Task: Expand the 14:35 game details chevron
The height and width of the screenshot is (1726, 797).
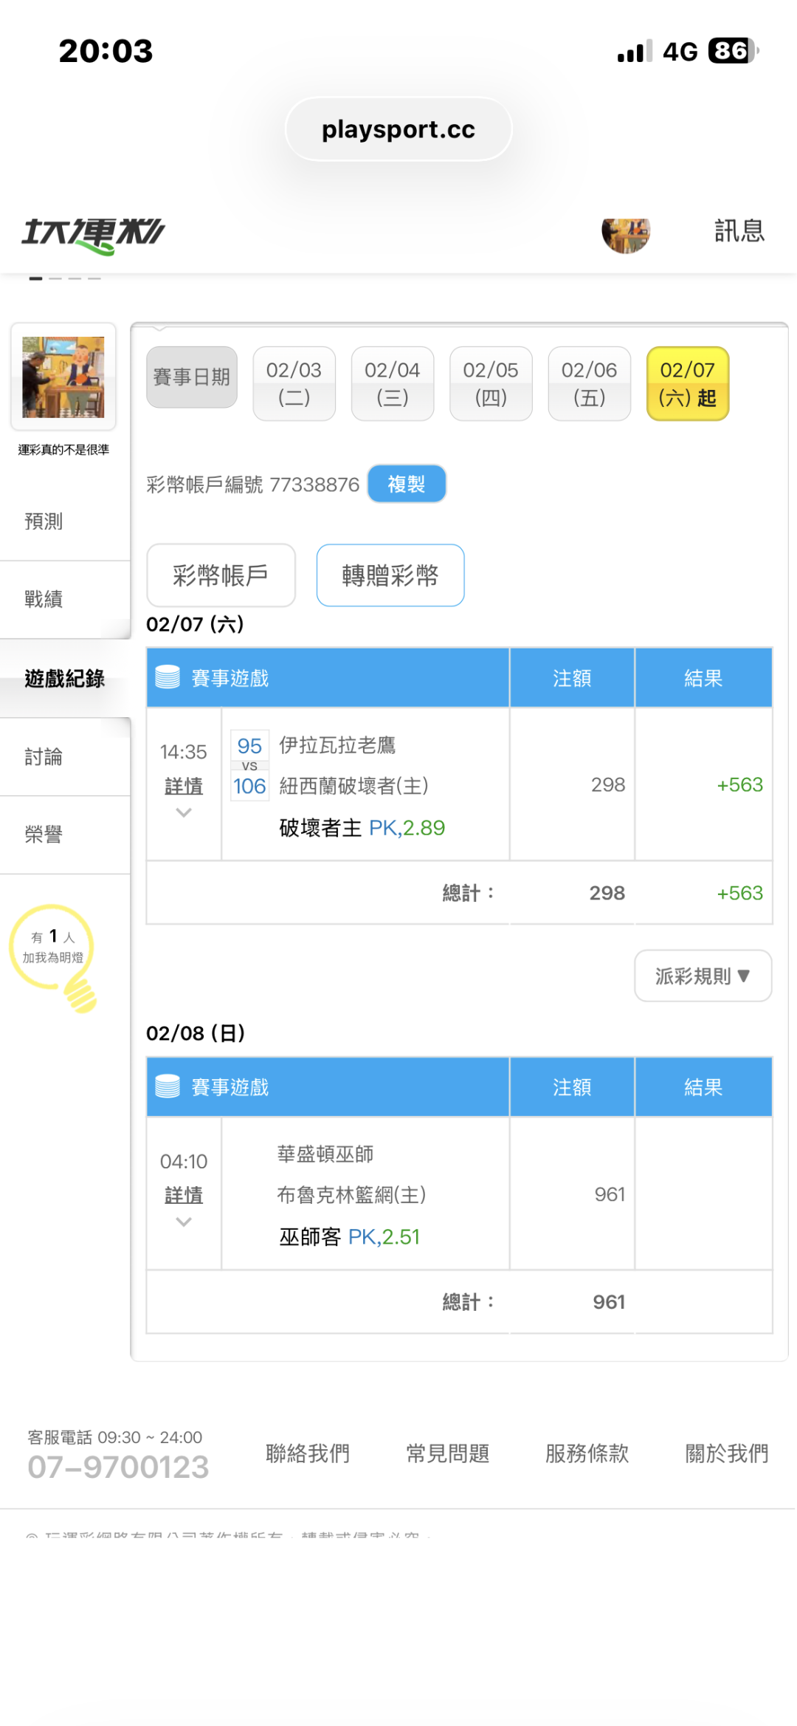Action: pyautogui.click(x=184, y=812)
